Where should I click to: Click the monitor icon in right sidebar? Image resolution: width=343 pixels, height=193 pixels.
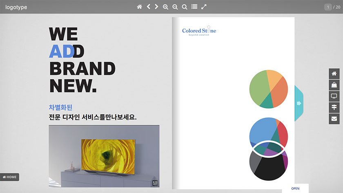[x=334, y=96]
